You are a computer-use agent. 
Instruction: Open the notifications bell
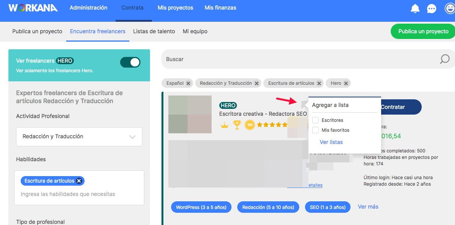(x=415, y=8)
